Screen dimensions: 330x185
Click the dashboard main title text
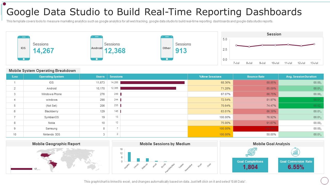(154, 12)
